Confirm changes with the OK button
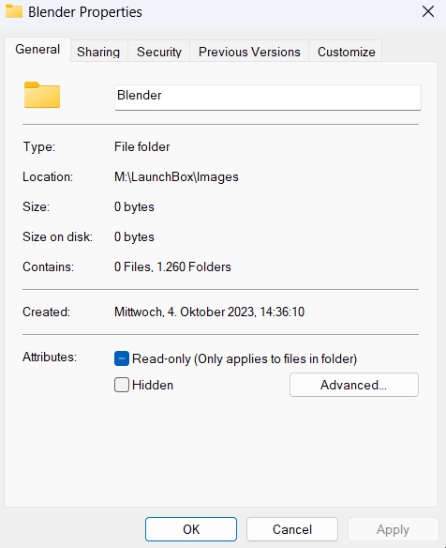 [191, 529]
